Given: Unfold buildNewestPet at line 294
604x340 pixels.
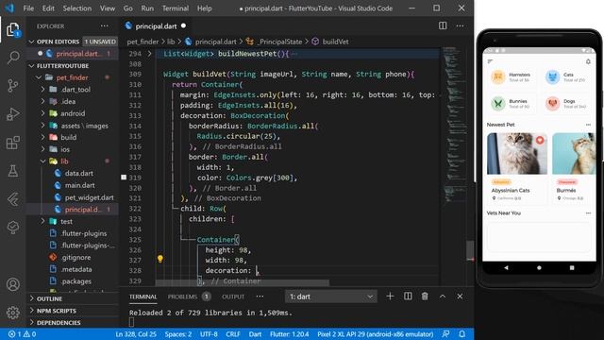Looking at the screenshot, I should click(x=149, y=54).
